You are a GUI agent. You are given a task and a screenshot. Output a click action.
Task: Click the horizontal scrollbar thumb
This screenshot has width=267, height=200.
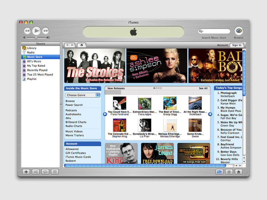145,165
